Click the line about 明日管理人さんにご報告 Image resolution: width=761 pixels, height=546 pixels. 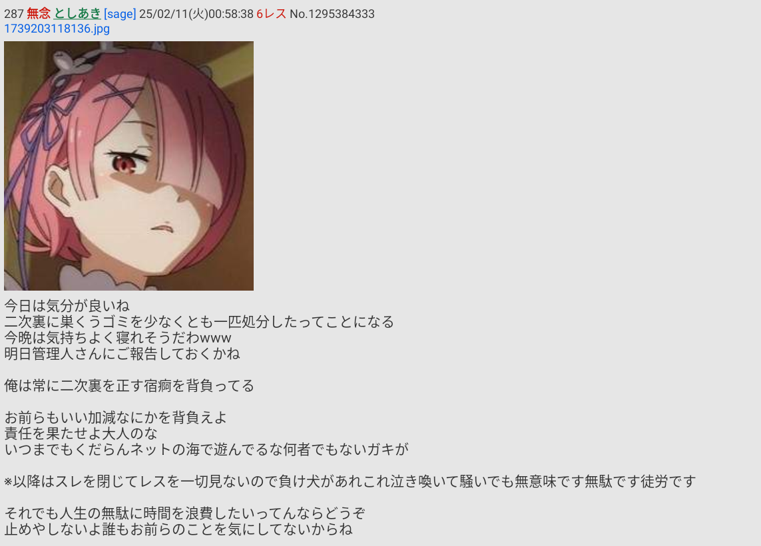[123, 354]
